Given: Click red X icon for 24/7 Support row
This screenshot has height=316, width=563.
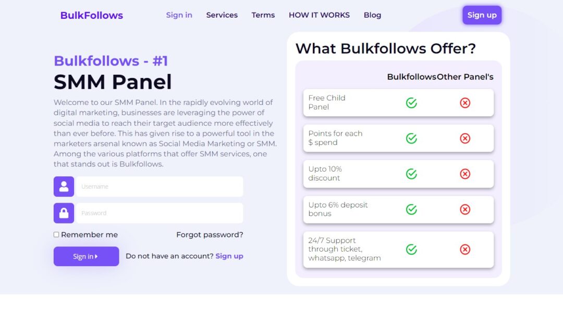Looking at the screenshot, I should [465, 249].
